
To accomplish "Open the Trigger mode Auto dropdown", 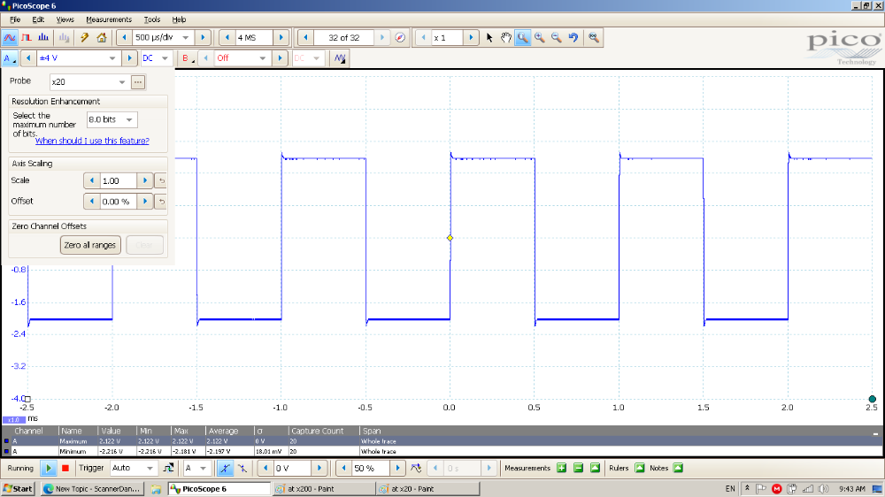I will point(150,468).
